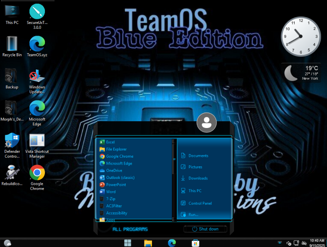327x247 pixels.
Task: Open Microsoft Edge desktop shortcut
Action: click(37, 114)
